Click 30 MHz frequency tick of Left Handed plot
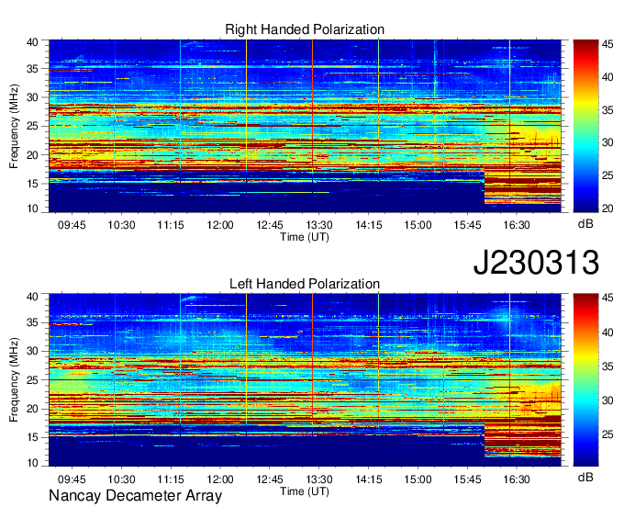Image resolution: width=624 pixels, height=507 pixels. point(33,351)
